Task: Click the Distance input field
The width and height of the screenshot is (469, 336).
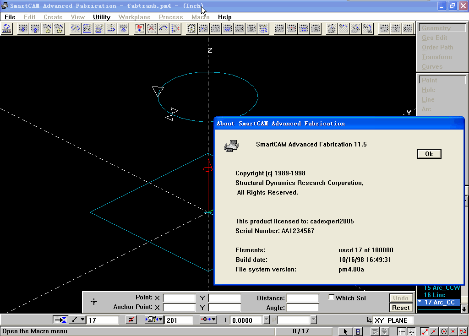Action: coord(303,298)
